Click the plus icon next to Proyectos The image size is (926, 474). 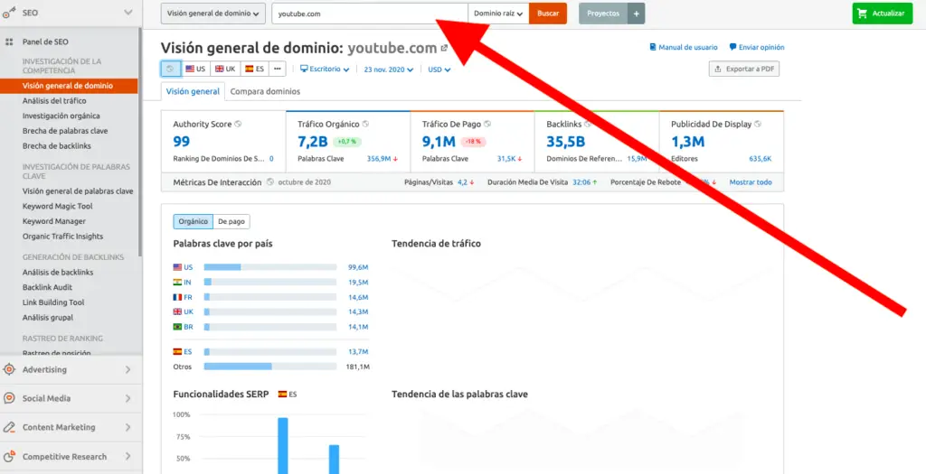[636, 13]
